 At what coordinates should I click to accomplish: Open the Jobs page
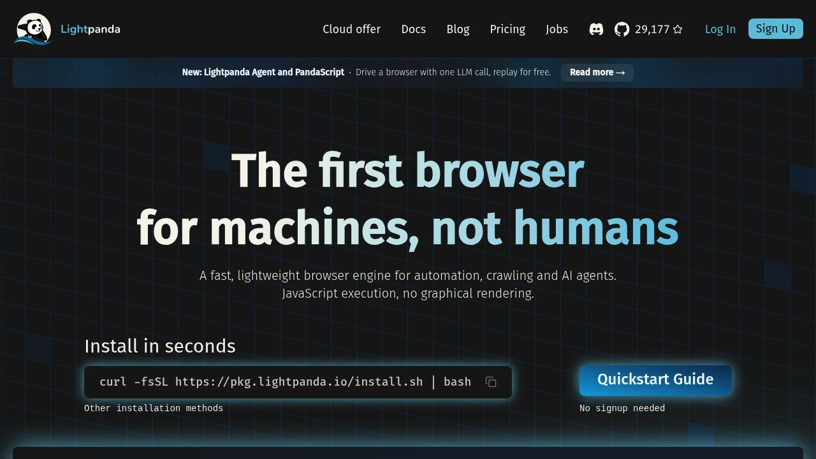coord(557,29)
